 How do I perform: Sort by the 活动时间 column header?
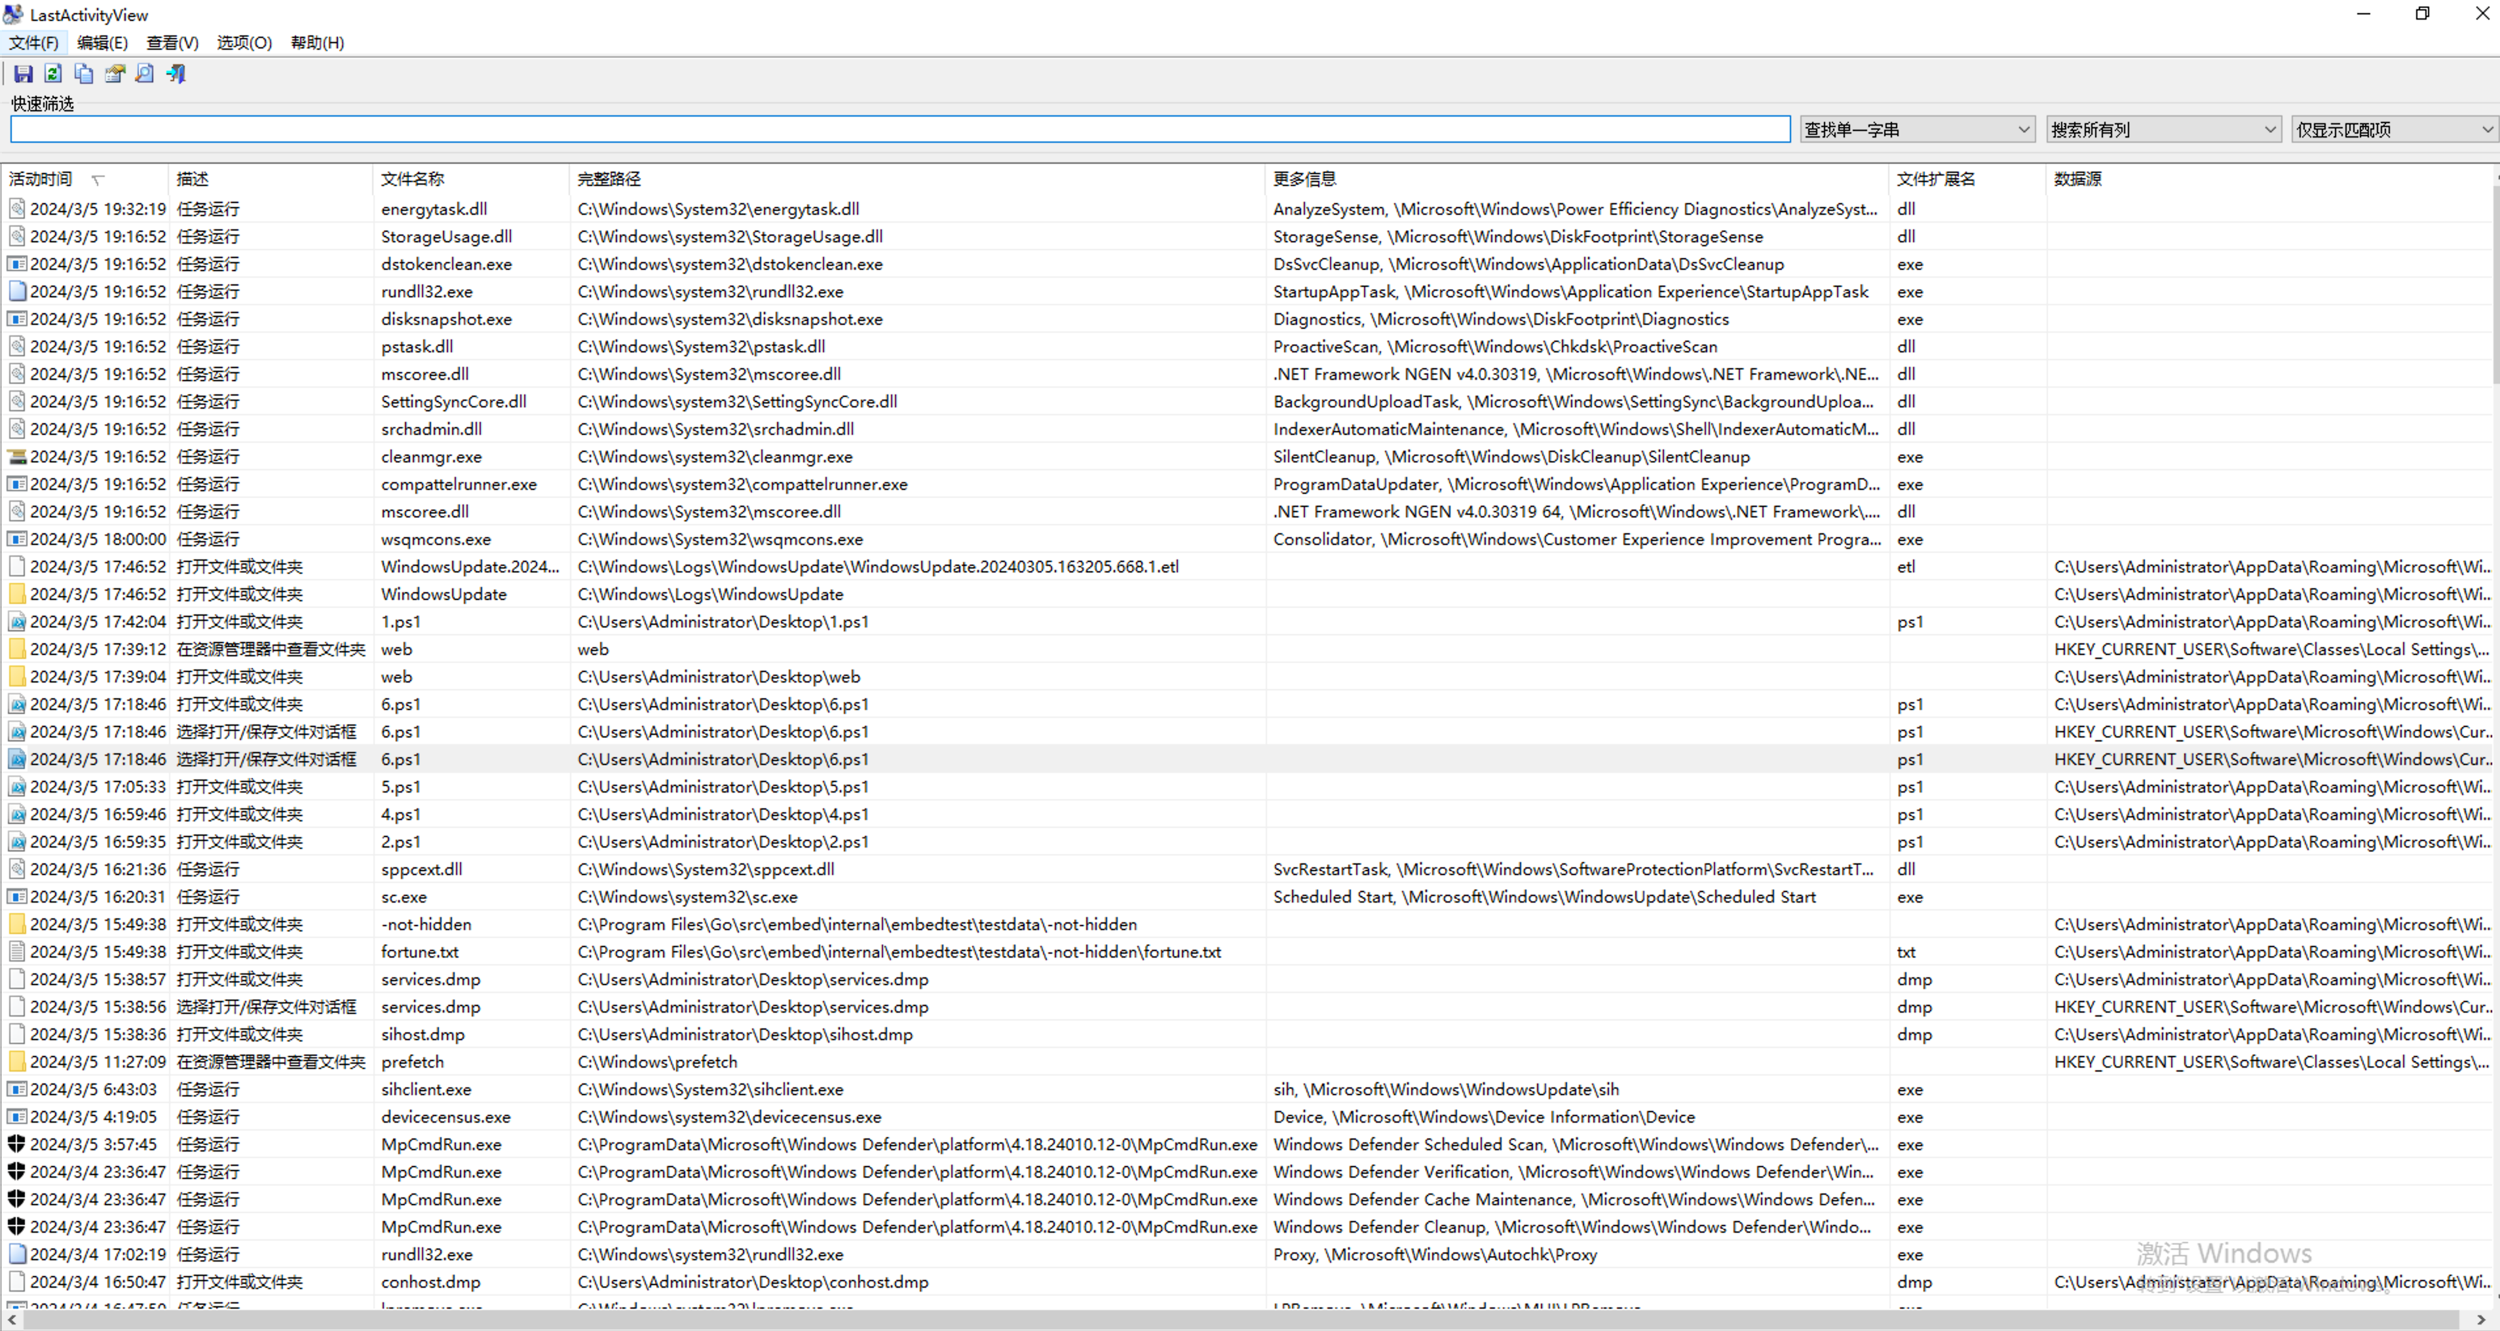click(x=41, y=179)
